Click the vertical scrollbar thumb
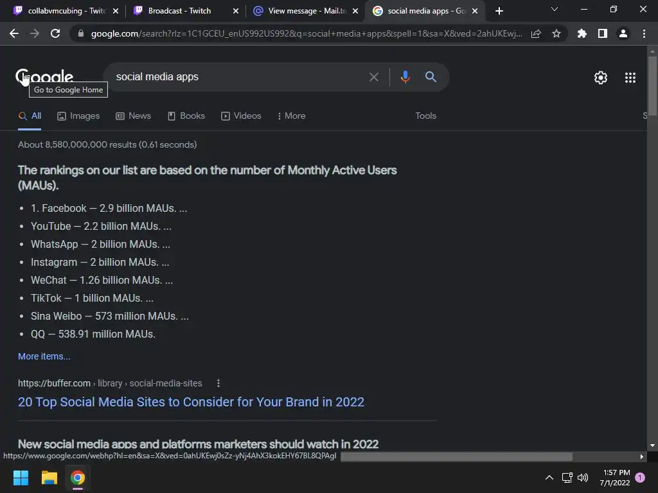 (652, 85)
